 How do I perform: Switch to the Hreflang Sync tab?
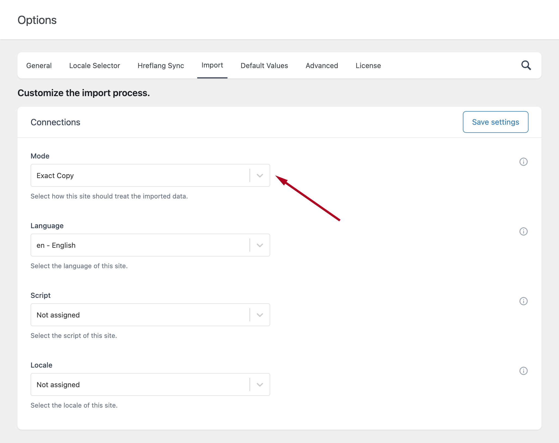[x=160, y=65]
